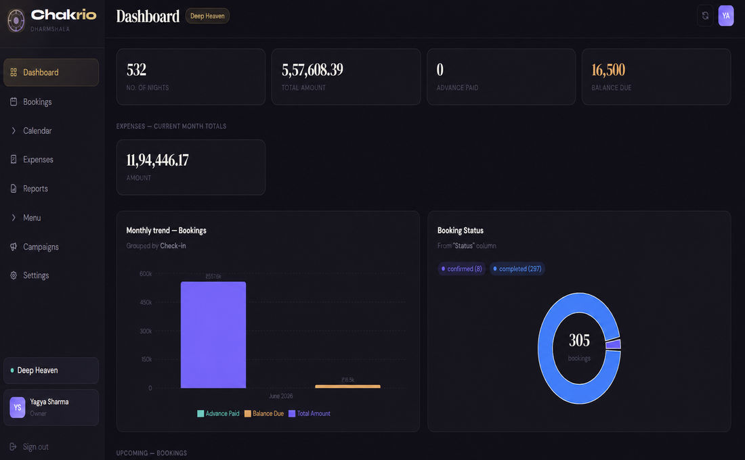The width and height of the screenshot is (745, 460).
Task: Click the Booking Status title
Action: tap(461, 230)
